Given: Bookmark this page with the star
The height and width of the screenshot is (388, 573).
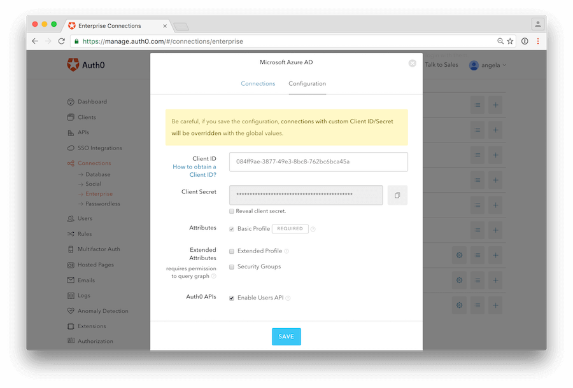Looking at the screenshot, I should (510, 41).
